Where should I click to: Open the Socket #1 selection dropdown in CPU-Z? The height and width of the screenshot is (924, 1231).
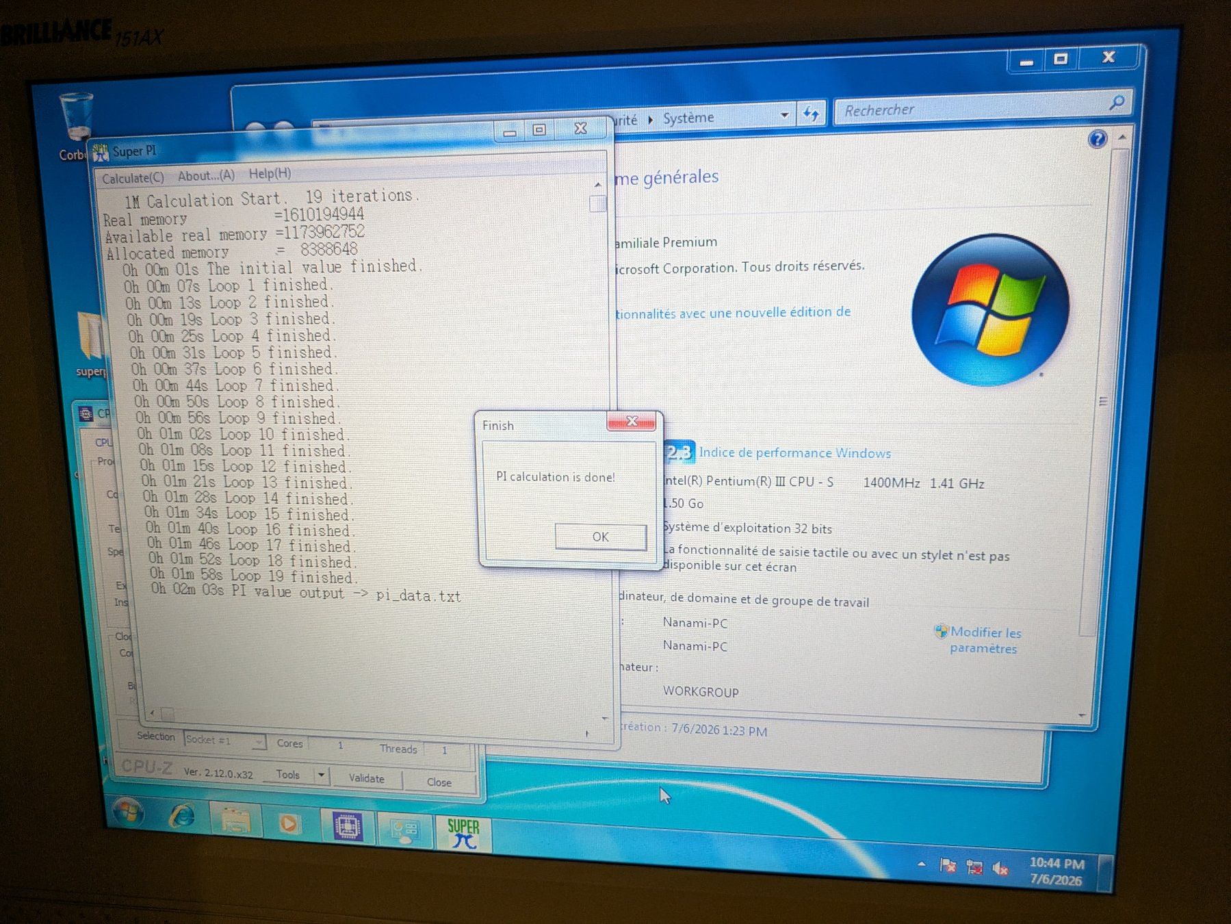click(225, 740)
